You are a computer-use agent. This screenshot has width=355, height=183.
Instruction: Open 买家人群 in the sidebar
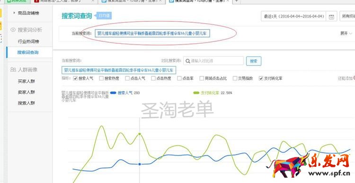(x=27, y=81)
